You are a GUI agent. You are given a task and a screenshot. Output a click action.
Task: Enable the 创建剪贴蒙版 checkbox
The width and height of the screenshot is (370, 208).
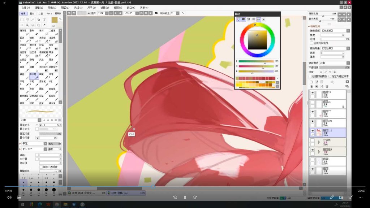pos(310,76)
